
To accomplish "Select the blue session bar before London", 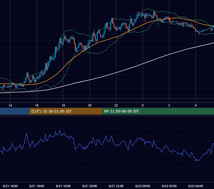I will (15, 111).
